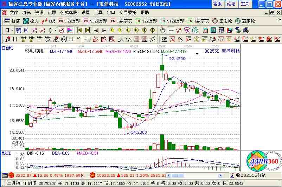Click yellow diamond expand-horizontal icon

coord(128,30)
